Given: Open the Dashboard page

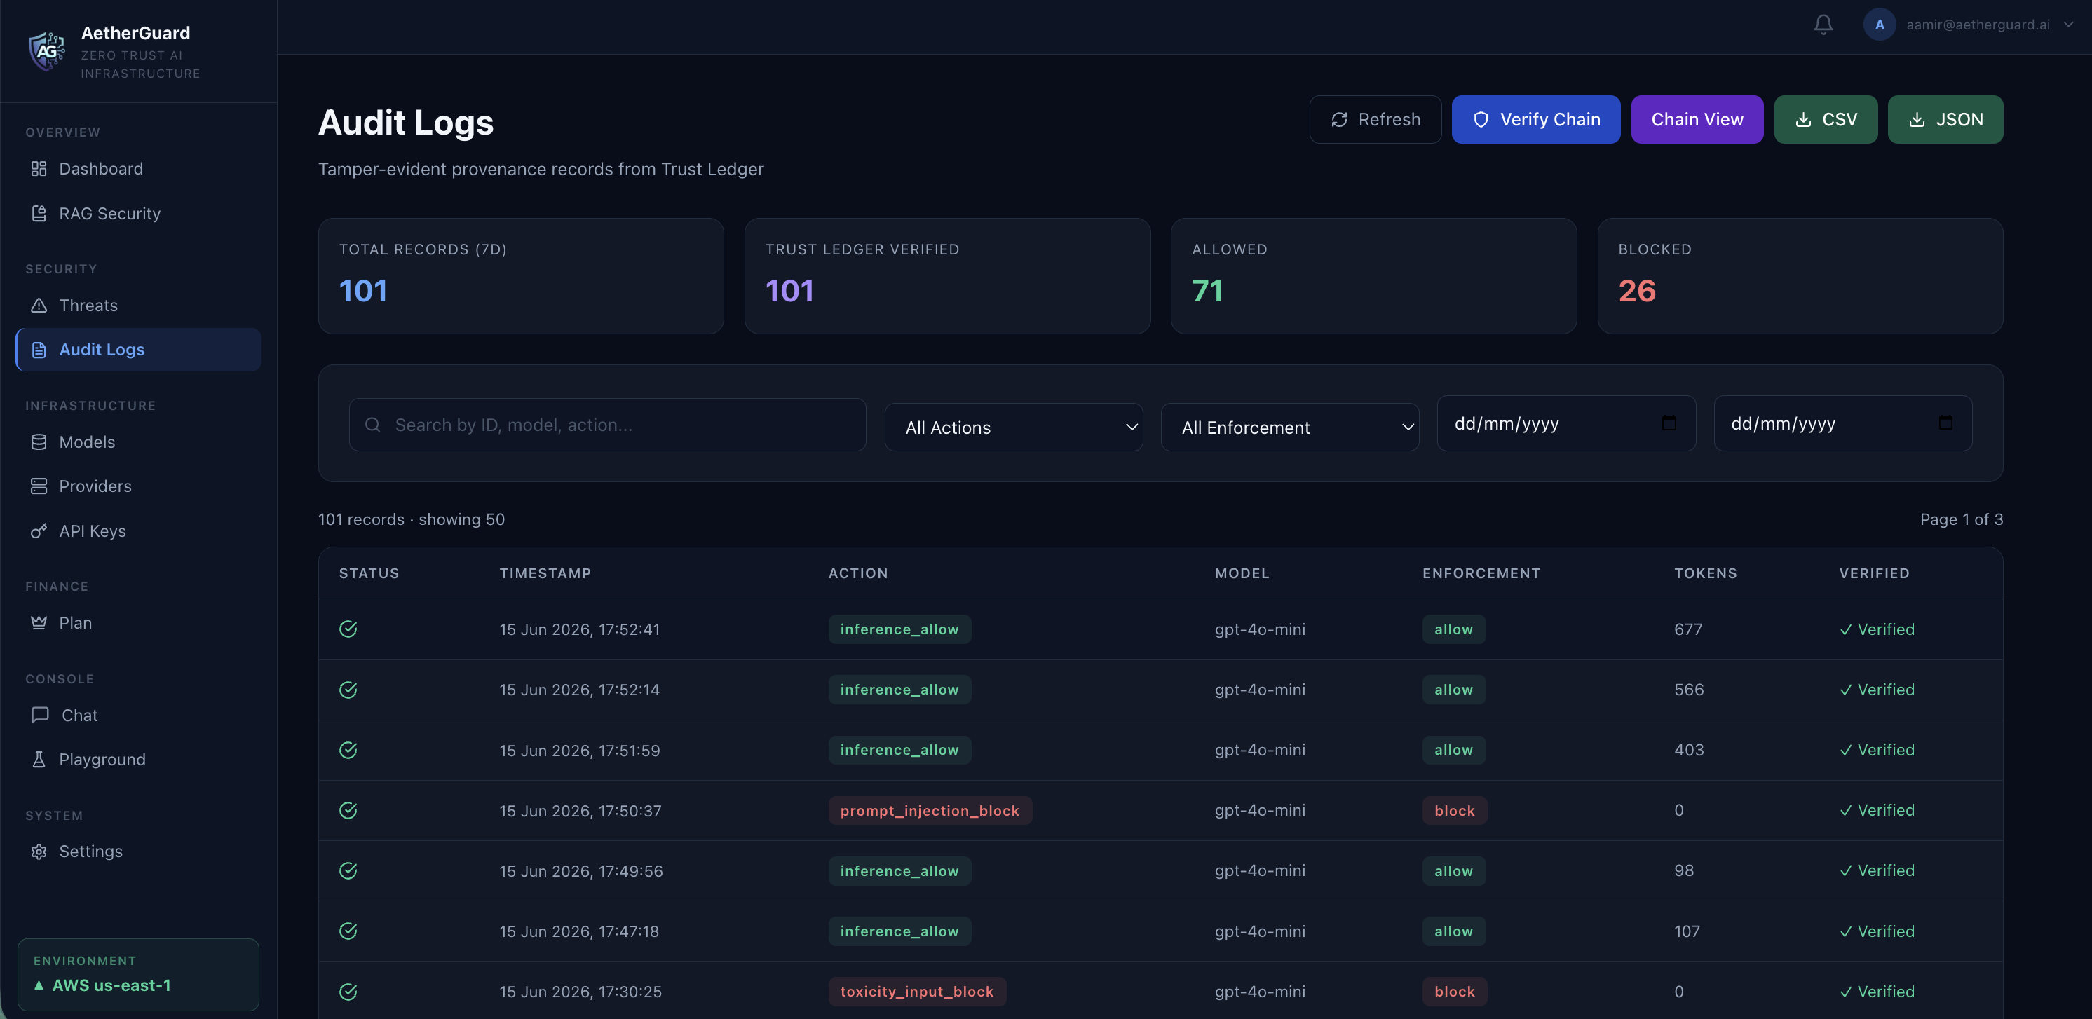Looking at the screenshot, I should [x=138, y=169].
